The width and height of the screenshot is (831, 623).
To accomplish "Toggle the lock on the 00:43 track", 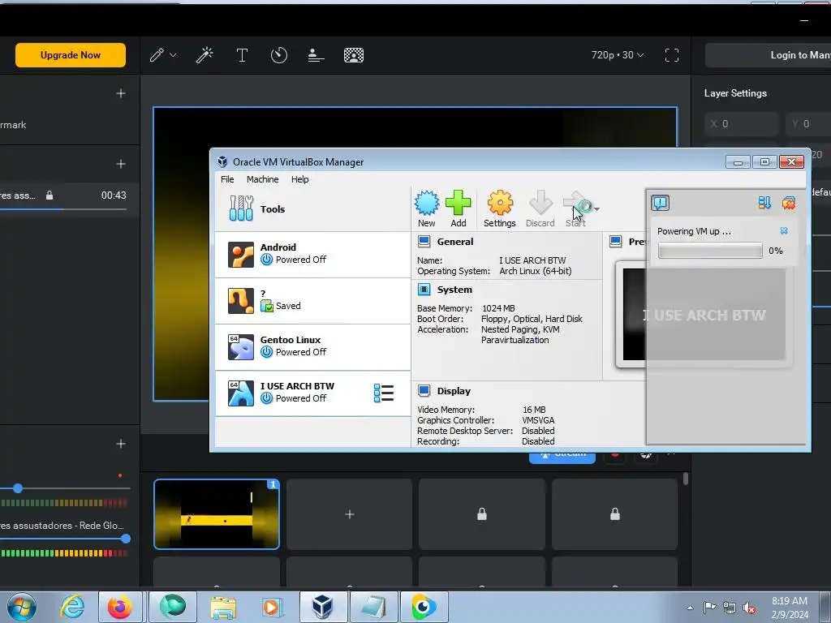I will [50, 195].
